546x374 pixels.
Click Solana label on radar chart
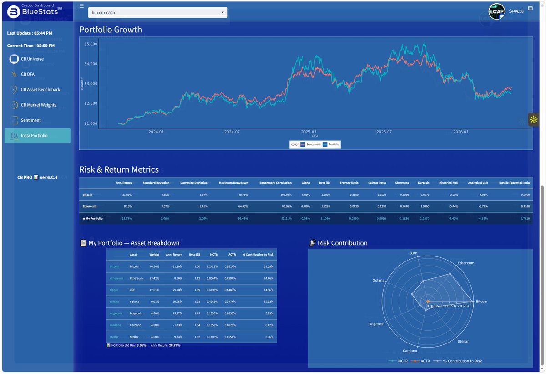point(379,281)
